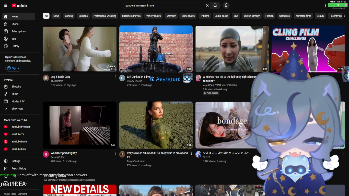This screenshot has height=196, width=349.
Task: Open the About footer link
Action: 7,194
